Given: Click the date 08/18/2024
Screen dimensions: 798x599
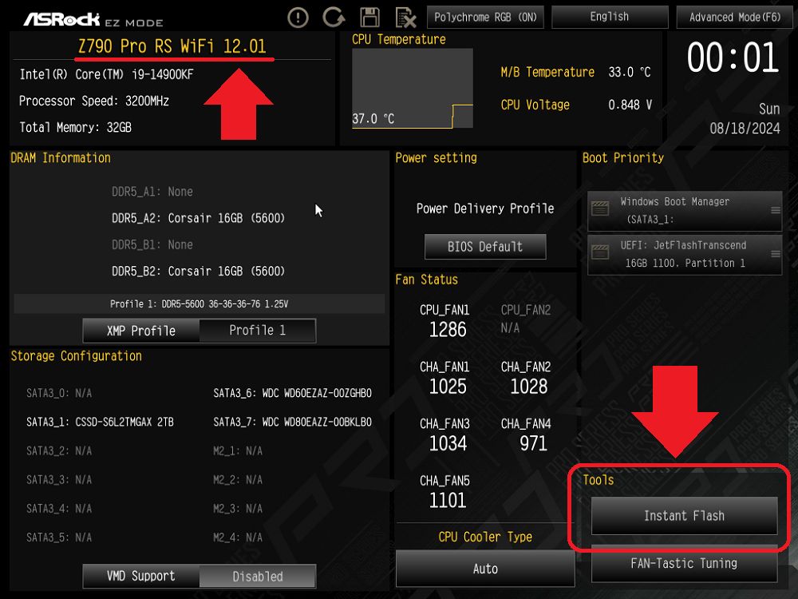Looking at the screenshot, I should click(x=745, y=128).
